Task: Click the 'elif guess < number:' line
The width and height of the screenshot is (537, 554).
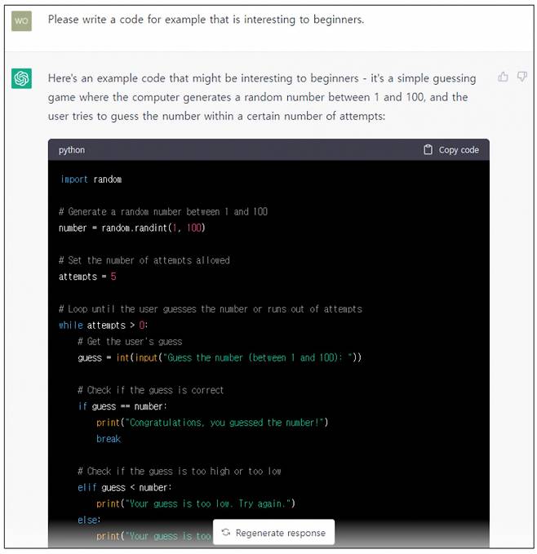Action: point(125,487)
